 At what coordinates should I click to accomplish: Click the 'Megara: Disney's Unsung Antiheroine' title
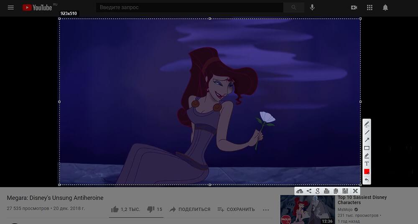tap(55, 198)
